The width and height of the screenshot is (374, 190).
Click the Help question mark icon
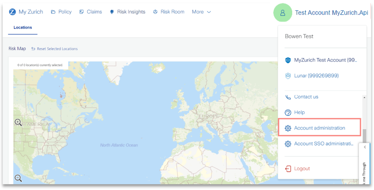click(x=288, y=113)
